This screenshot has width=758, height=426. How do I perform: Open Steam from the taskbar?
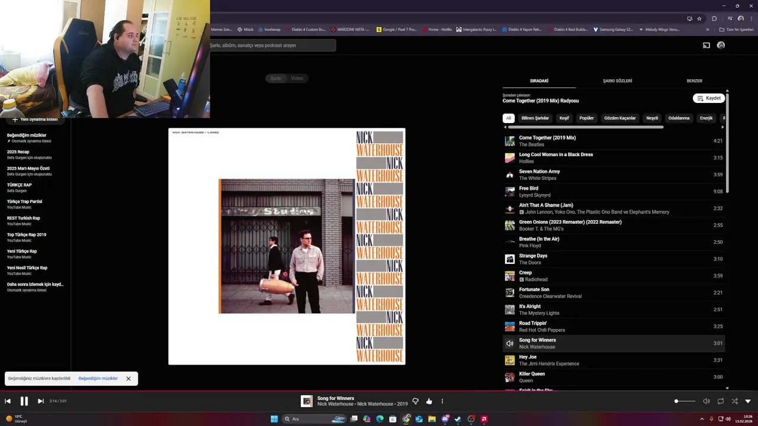pyautogui.click(x=458, y=419)
